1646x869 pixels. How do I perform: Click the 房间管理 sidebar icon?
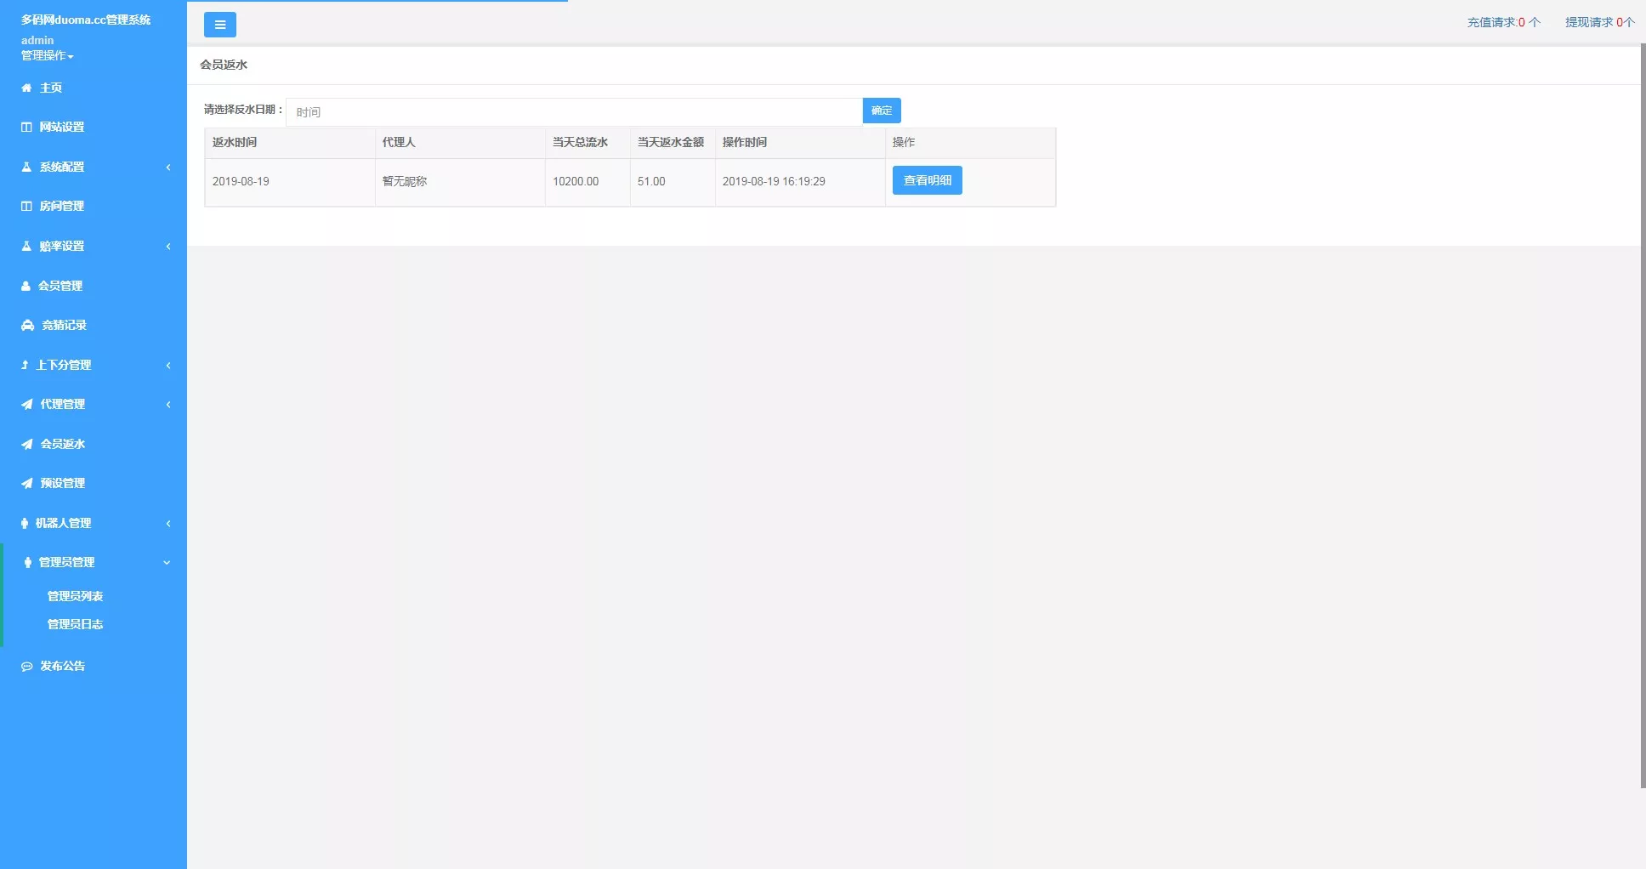26,206
